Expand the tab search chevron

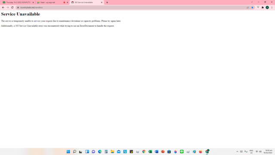click(252, 2)
